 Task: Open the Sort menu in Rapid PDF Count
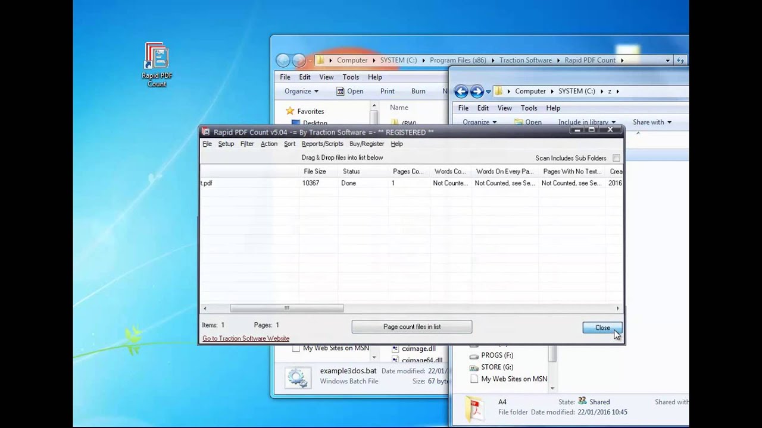pos(289,144)
